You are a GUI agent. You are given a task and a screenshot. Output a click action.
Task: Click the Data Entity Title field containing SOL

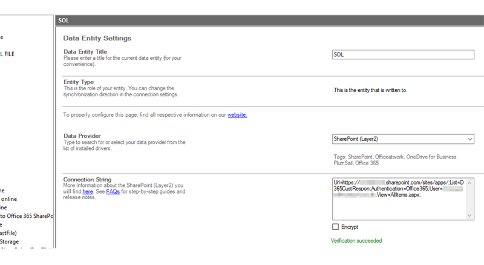[403, 54]
